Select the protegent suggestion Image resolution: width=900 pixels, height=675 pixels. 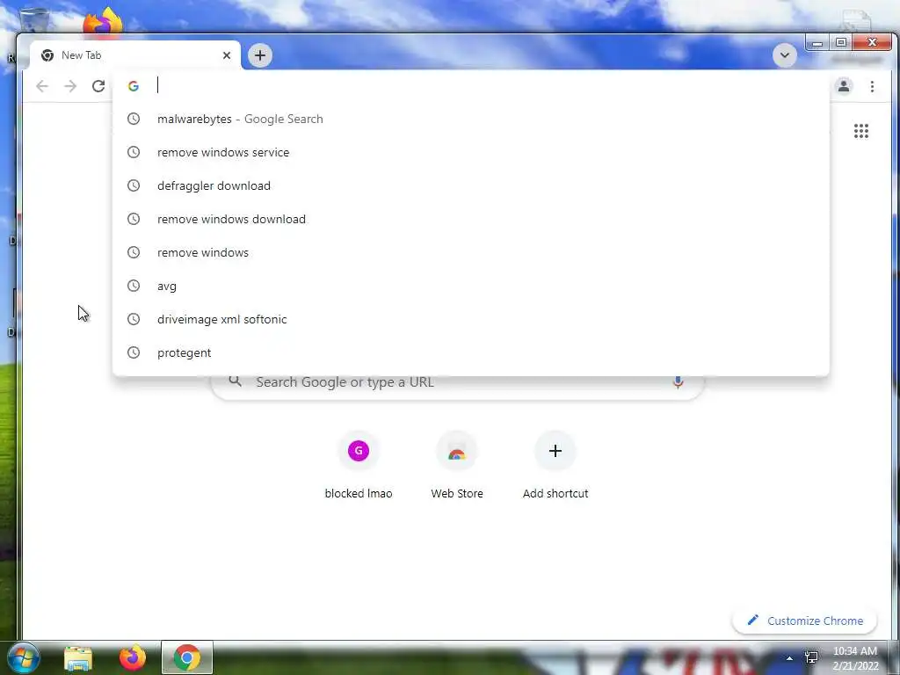click(x=471, y=352)
